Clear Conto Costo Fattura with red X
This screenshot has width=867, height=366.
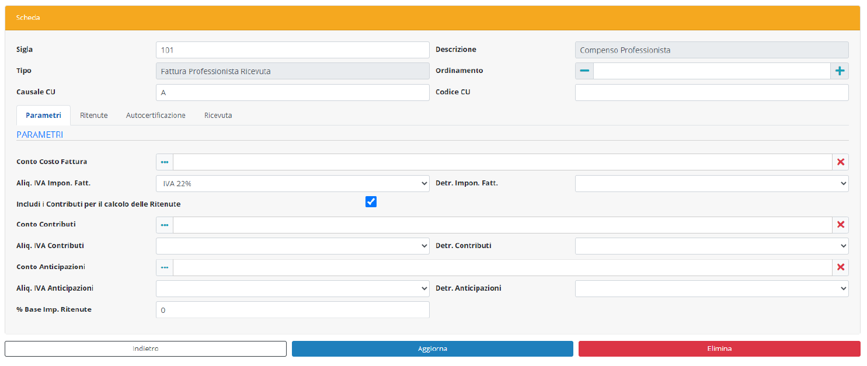tap(840, 162)
